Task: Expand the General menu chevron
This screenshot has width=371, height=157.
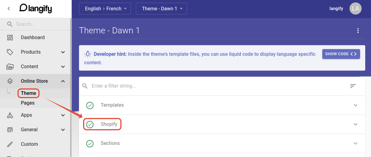Action: 63,130
